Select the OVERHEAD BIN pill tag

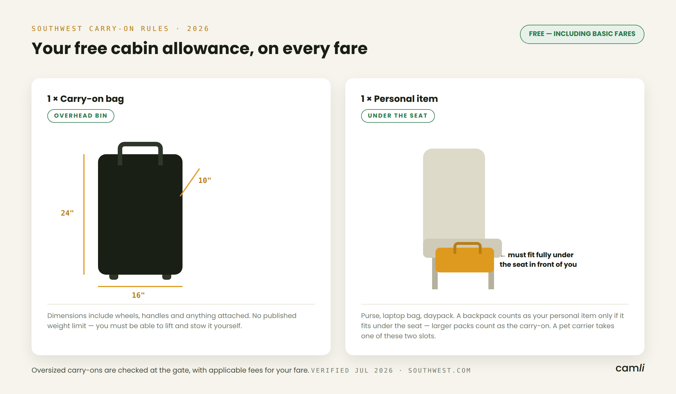[x=81, y=116]
